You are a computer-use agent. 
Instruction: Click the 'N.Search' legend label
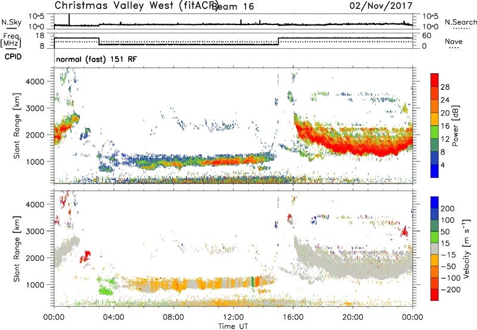point(460,22)
